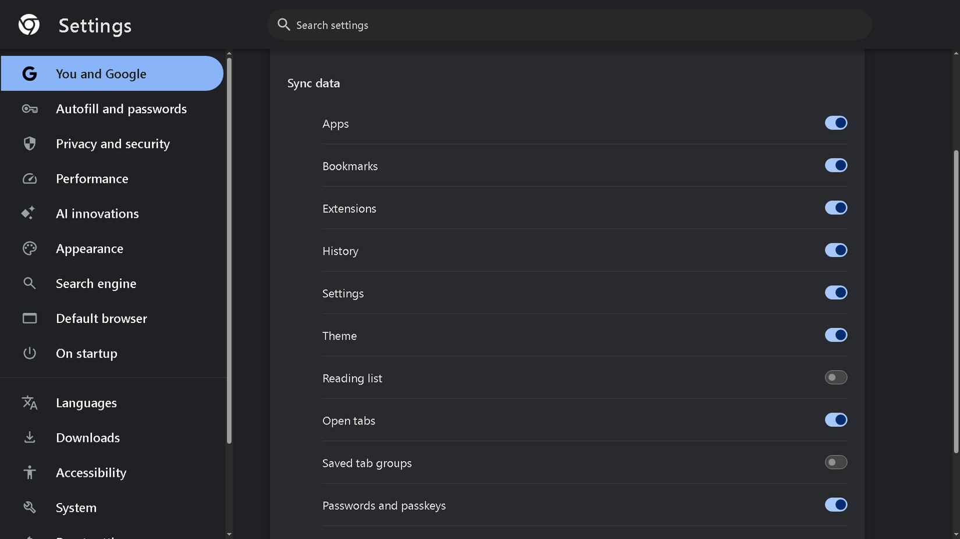Disable syncing of Bookmarks
The height and width of the screenshot is (539, 960).
pos(836,165)
